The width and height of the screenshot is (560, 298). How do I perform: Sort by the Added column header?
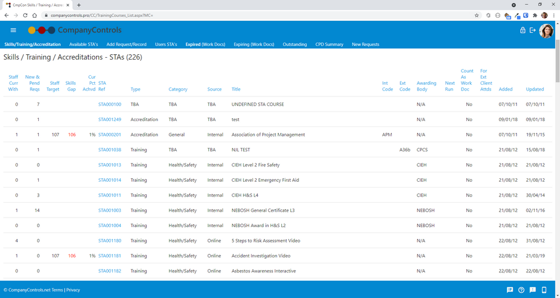point(506,89)
